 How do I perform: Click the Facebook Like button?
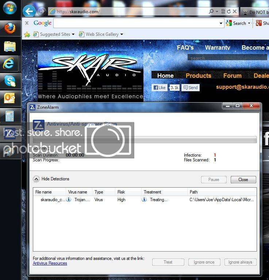coord(160,88)
